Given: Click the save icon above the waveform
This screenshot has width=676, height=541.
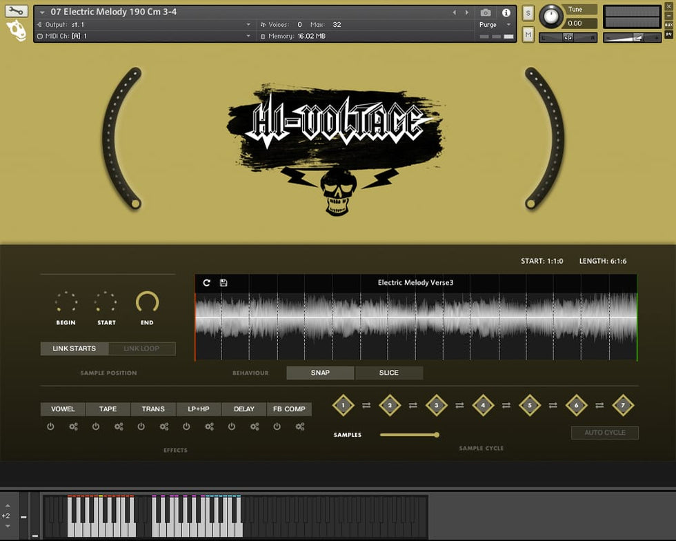Looking at the screenshot, I should click(x=223, y=283).
